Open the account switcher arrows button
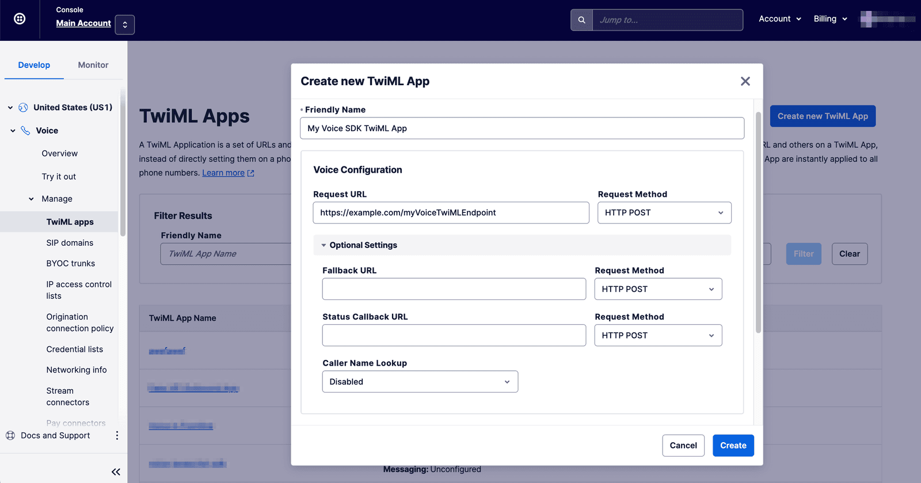This screenshot has width=921, height=483. [x=125, y=25]
